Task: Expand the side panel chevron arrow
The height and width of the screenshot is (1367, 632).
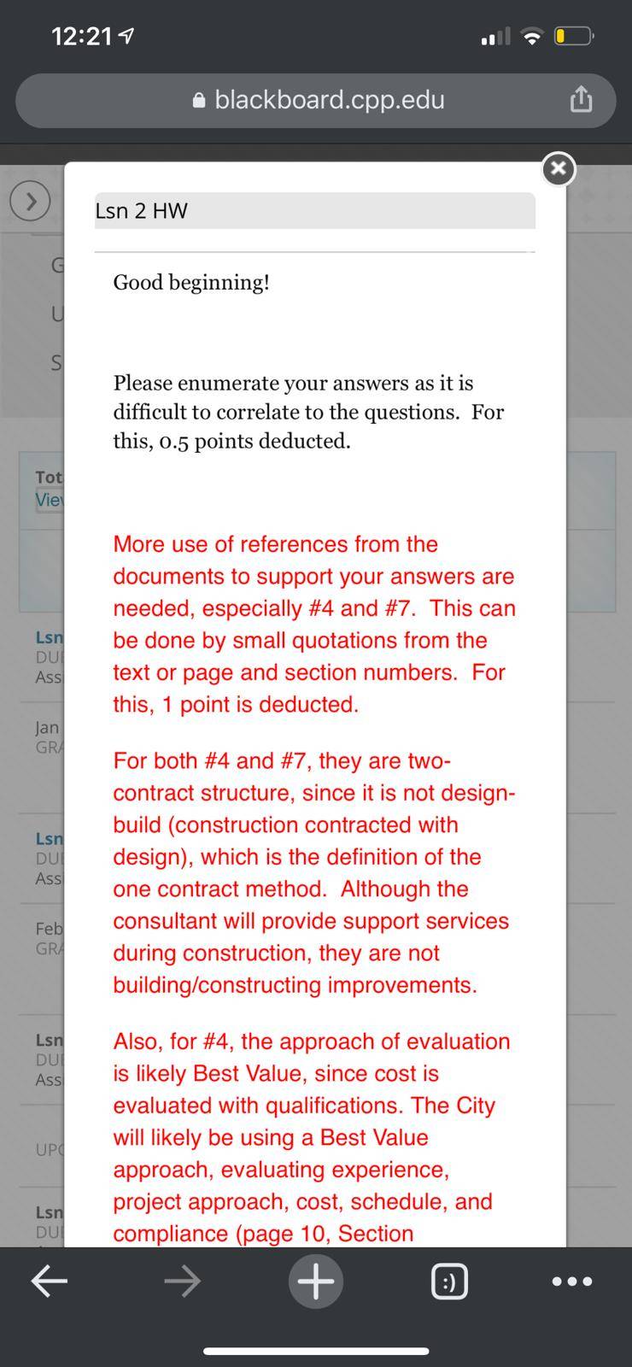Action: tap(31, 202)
